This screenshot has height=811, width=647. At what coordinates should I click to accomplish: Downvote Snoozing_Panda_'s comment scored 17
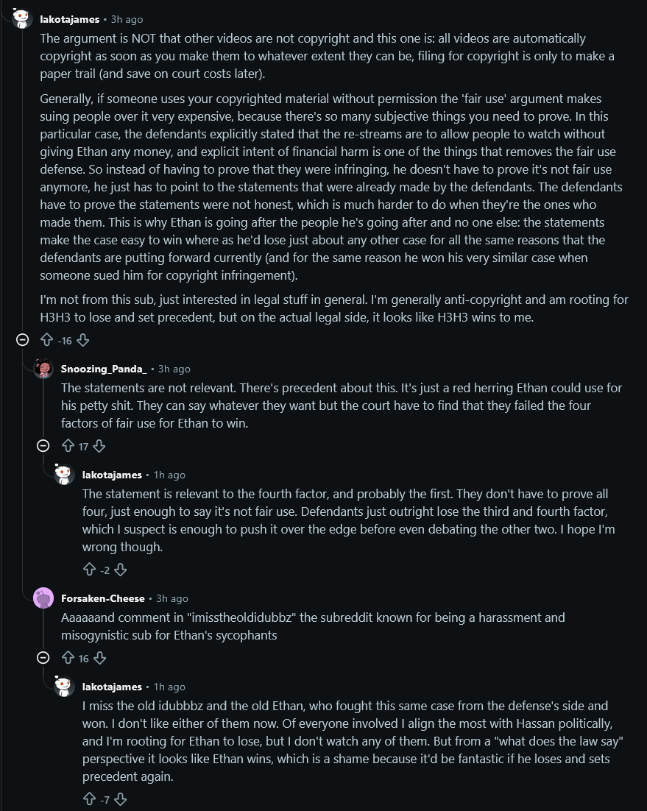(99, 446)
